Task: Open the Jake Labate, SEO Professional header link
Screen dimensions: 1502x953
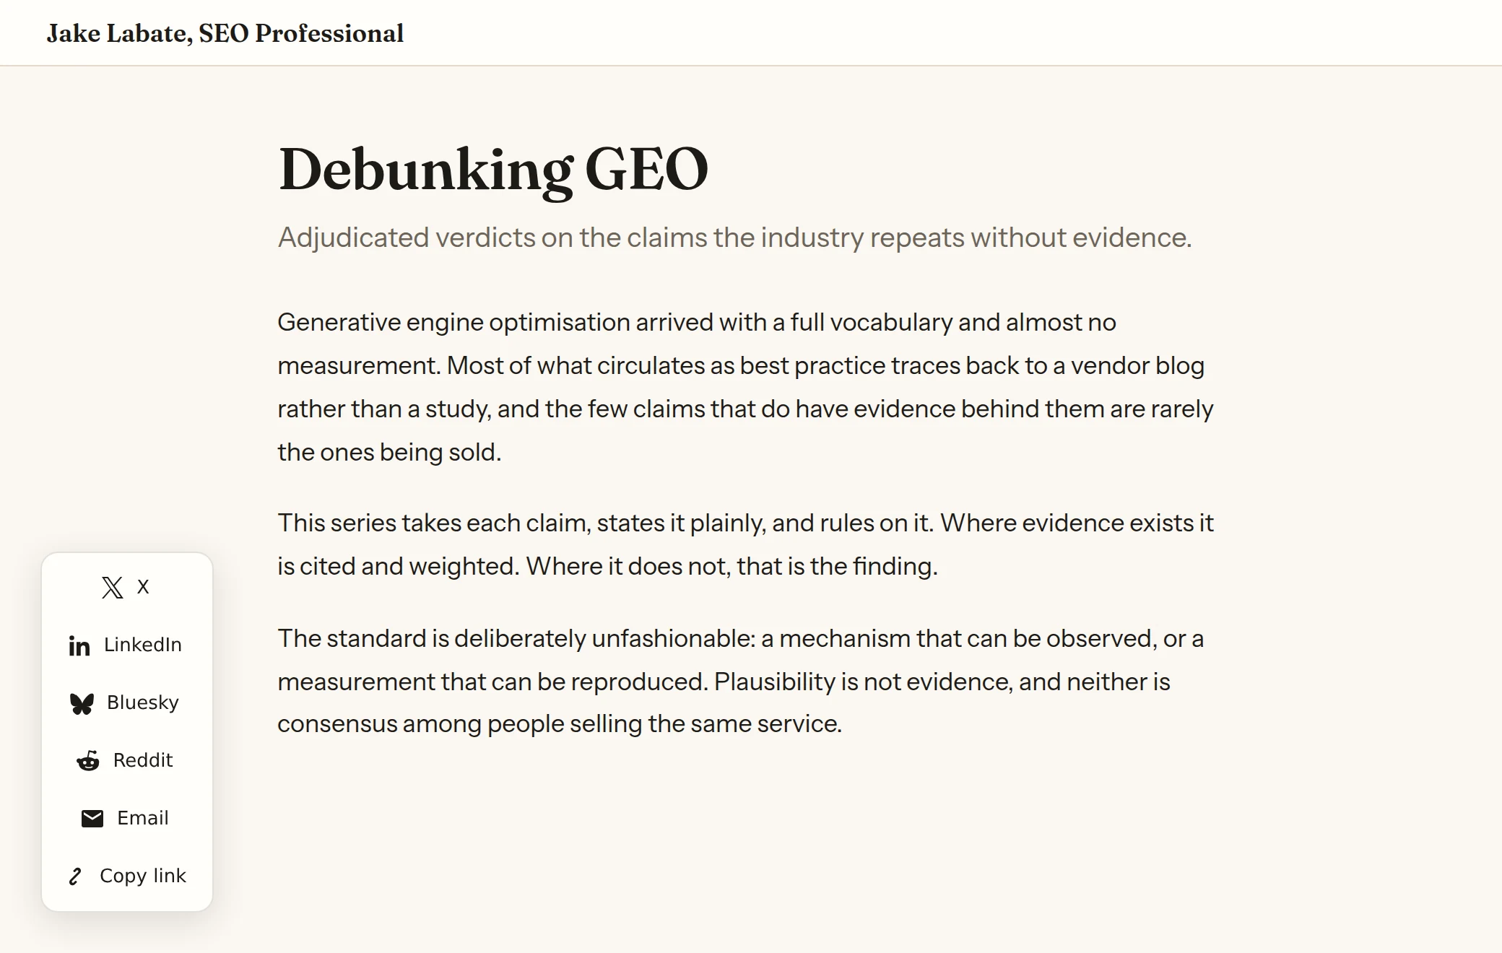Action: [x=225, y=33]
